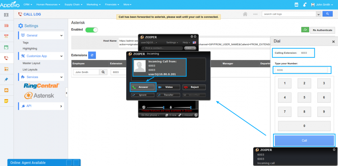
Task: Click the gray home icon
Action: tap(245, 14)
